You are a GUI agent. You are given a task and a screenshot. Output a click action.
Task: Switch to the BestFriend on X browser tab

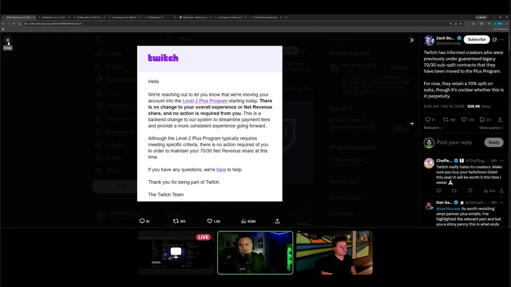coord(54,17)
